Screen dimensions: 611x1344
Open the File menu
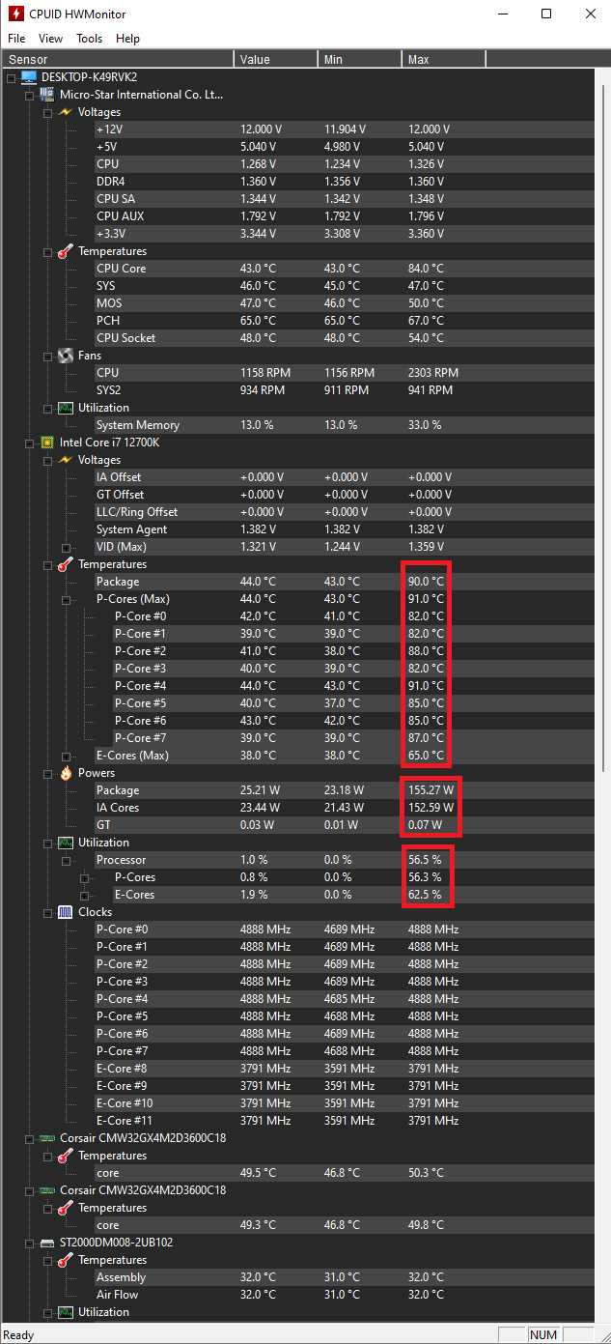coord(16,39)
